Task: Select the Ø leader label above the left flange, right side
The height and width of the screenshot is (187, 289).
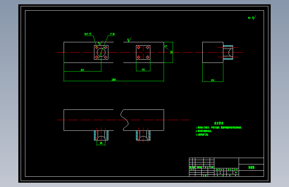Action: 112,34
